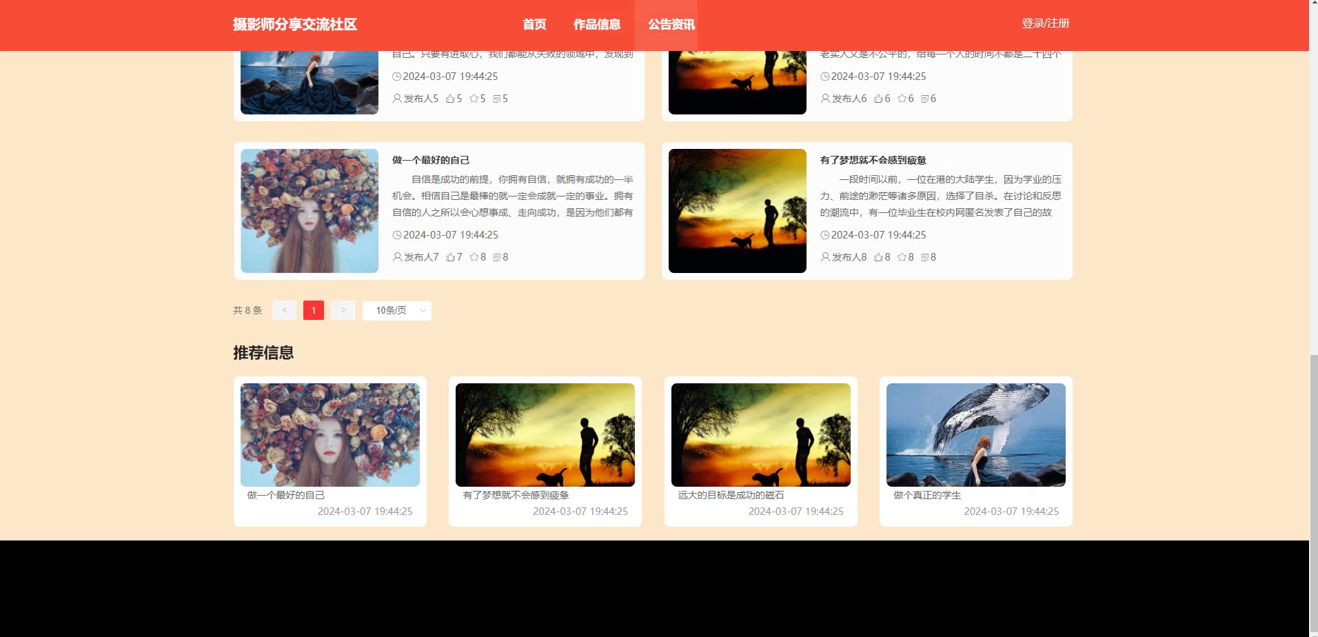Go to the 首页 navigation tab
Image resolution: width=1318 pixels, height=637 pixels.
click(x=534, y=25)
